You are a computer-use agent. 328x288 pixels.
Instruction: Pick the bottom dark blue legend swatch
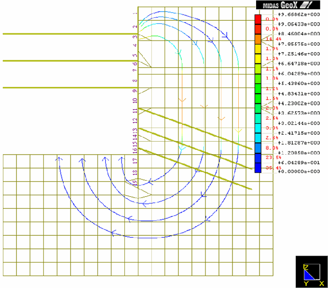(258, 168)
